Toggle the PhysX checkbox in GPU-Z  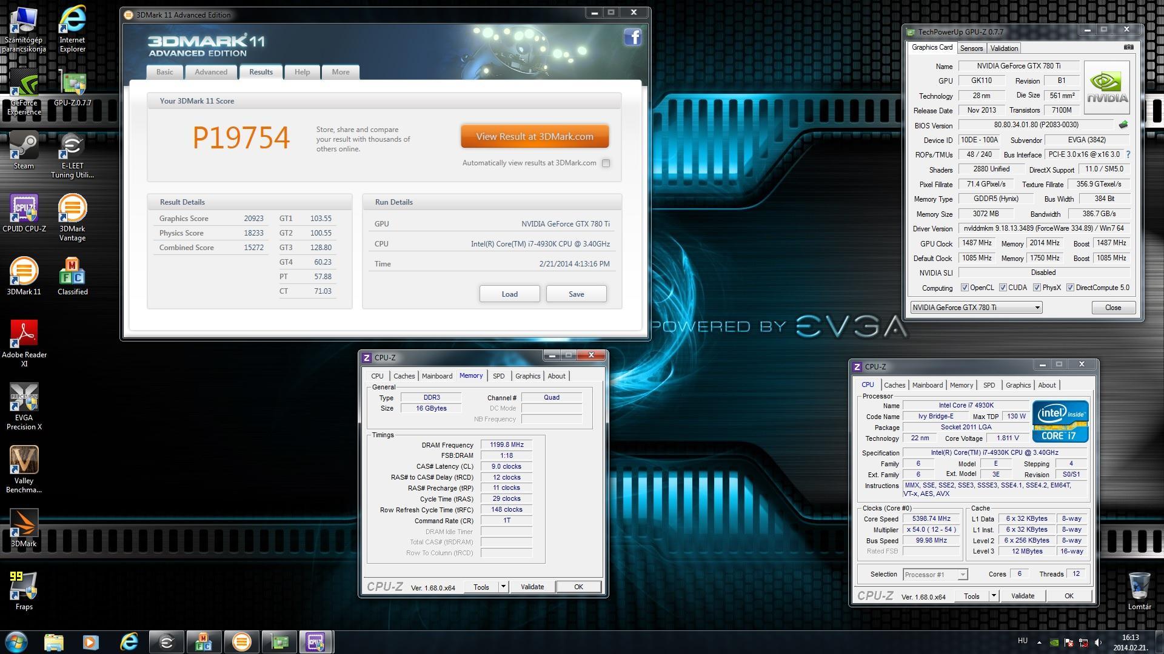pos(1037,288)
